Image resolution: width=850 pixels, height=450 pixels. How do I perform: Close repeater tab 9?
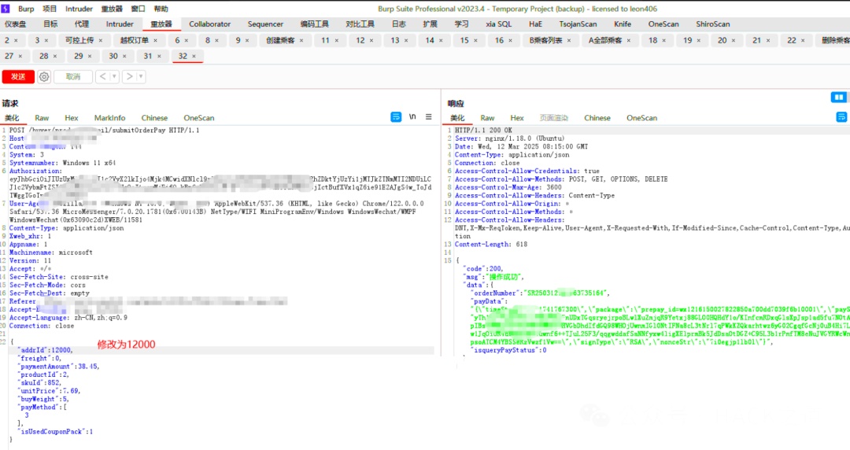pos(247,41)
